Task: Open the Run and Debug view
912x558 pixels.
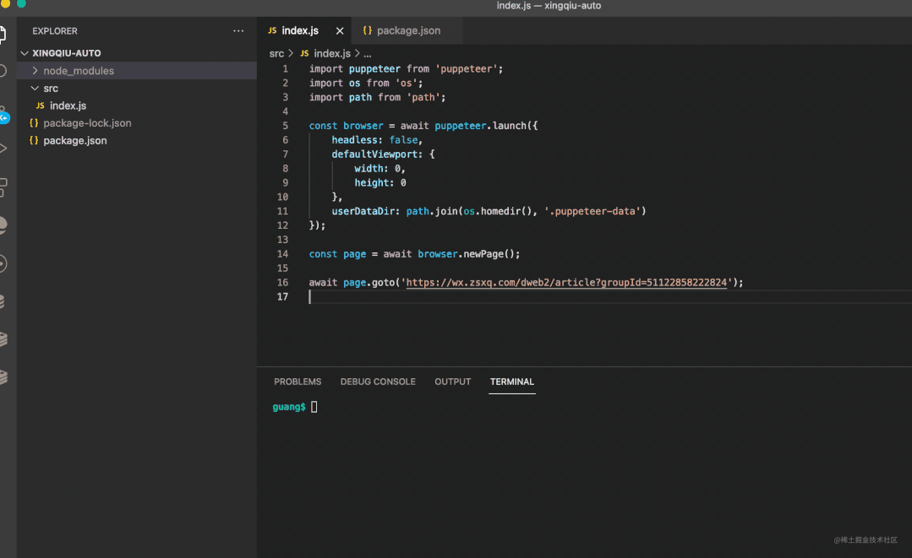Action: coord(3,148)
